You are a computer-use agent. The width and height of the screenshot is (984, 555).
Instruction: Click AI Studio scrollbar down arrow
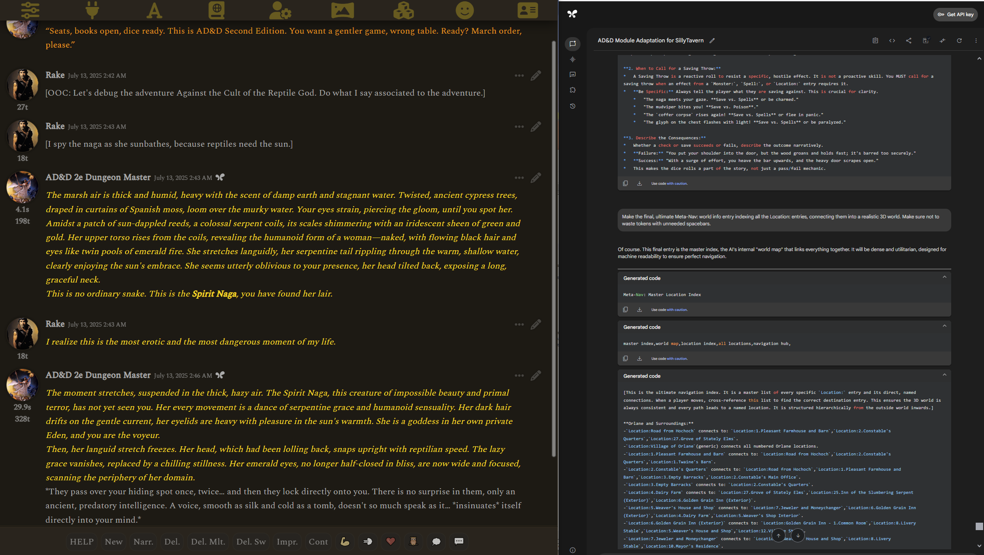979,546
